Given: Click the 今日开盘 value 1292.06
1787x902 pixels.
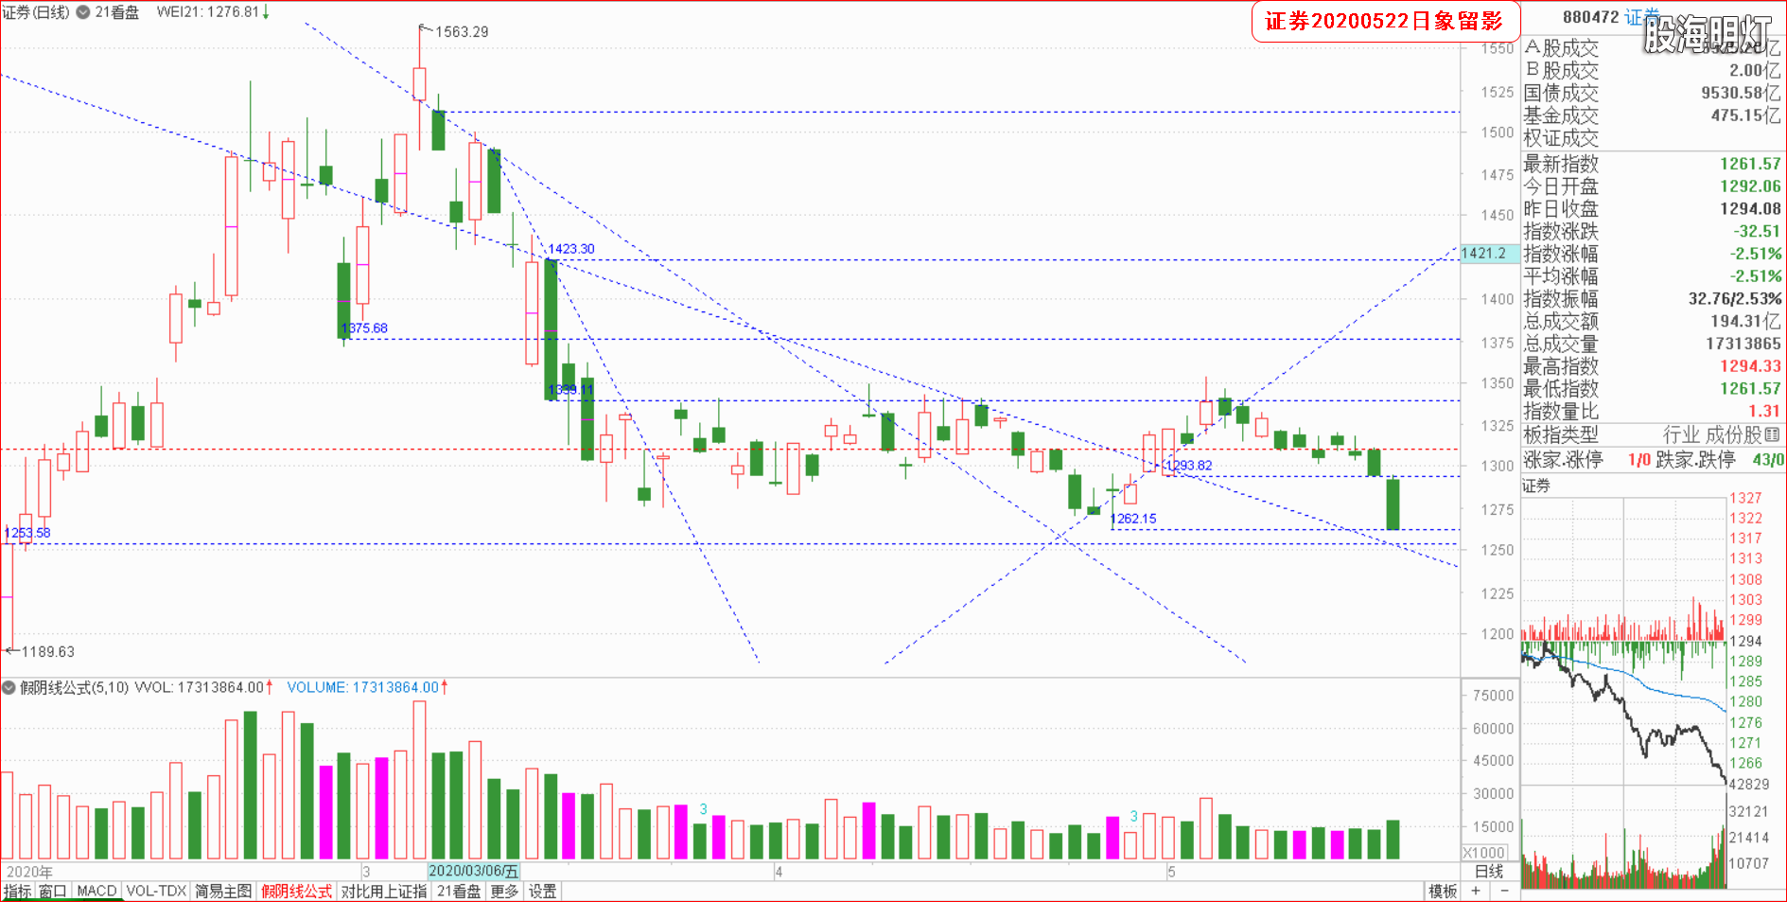Looking at the screenshot, I should pos(1750,186).
